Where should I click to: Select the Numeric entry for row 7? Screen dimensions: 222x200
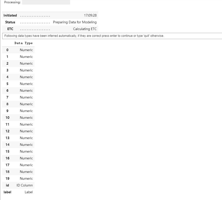[x=26, y=97]
